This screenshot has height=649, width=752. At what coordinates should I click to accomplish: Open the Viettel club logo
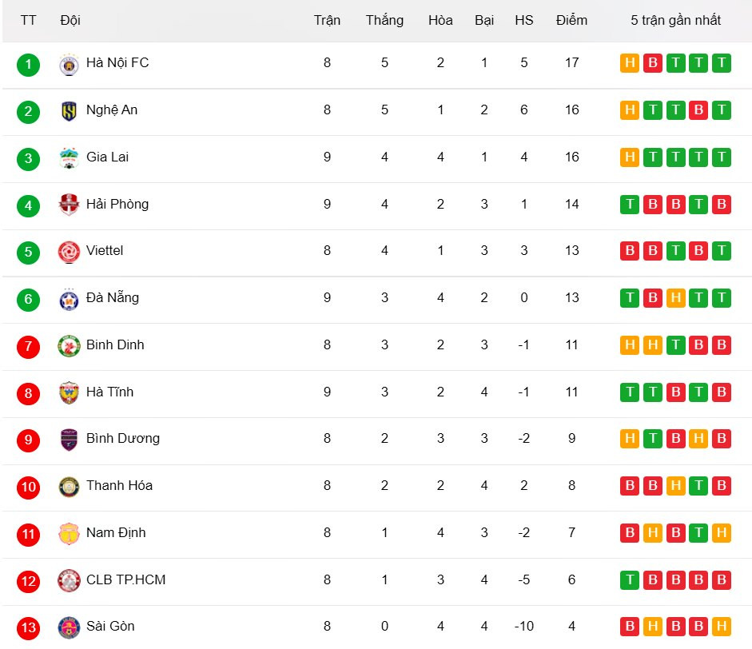(x=70, y=252)
